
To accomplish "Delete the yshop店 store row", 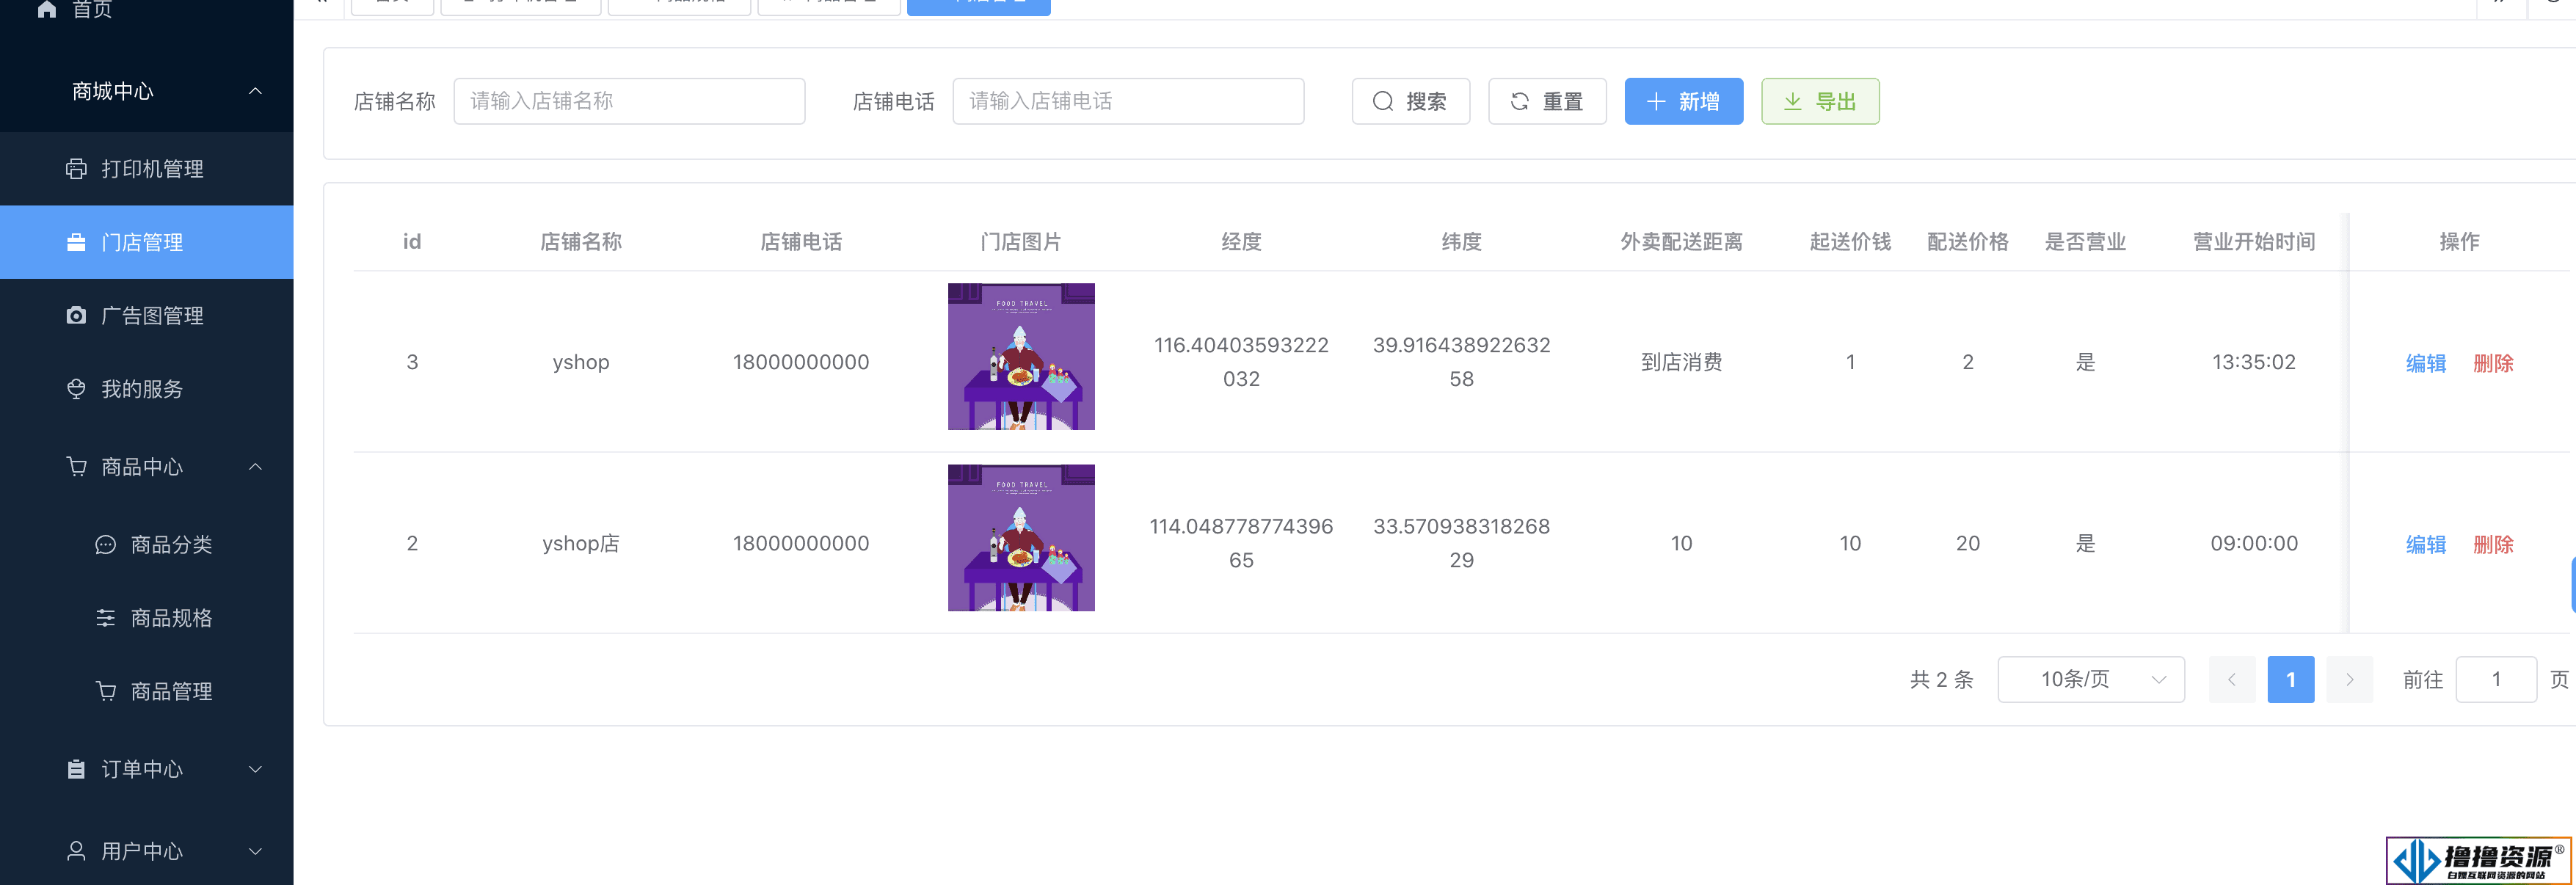I will click(x=2493, y=545).
